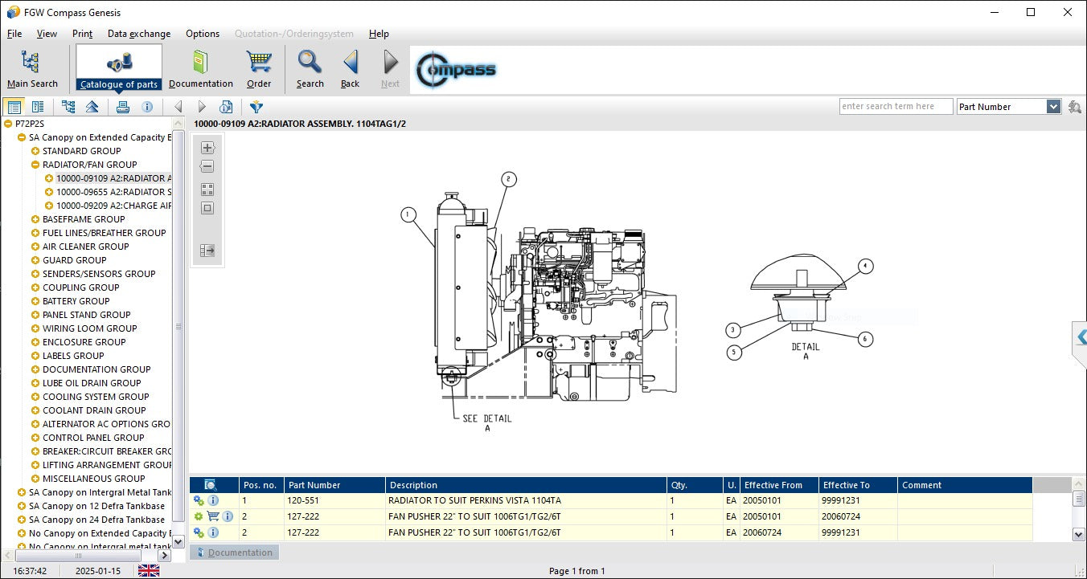Open the Options menu

(x=203, y=34)
